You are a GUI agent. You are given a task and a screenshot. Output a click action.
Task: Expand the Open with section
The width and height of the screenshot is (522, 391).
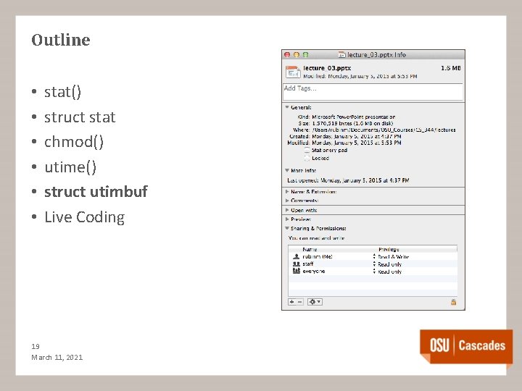coord(287,210)
